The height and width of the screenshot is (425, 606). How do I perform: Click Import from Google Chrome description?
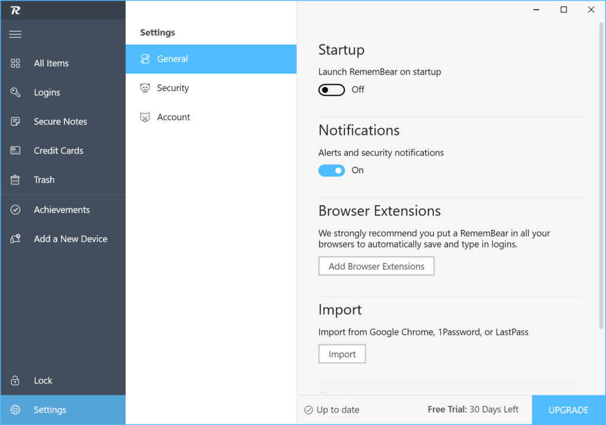423,332
